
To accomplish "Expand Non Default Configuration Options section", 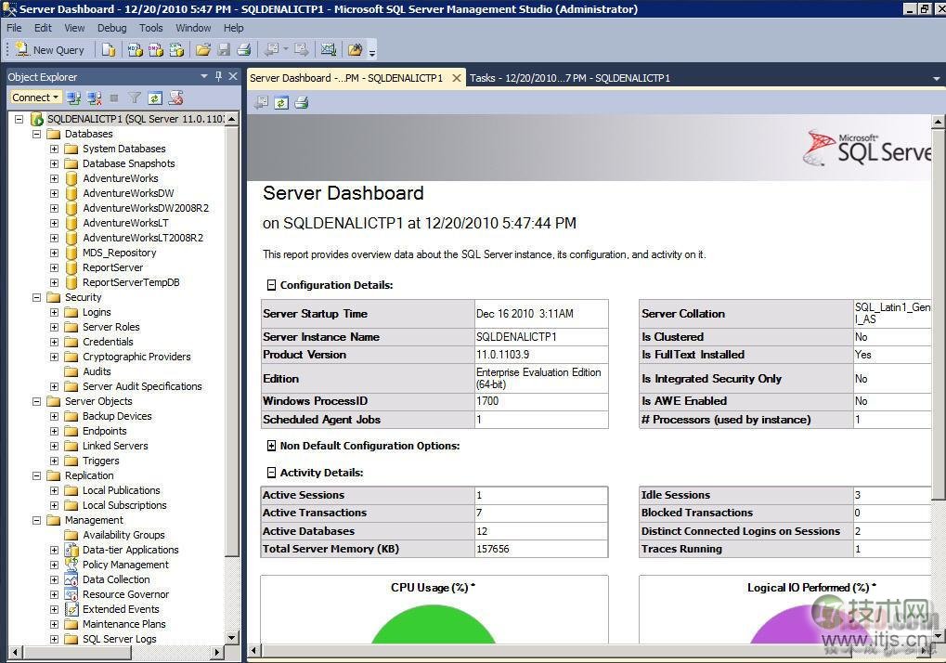I will tap(271, 446).
